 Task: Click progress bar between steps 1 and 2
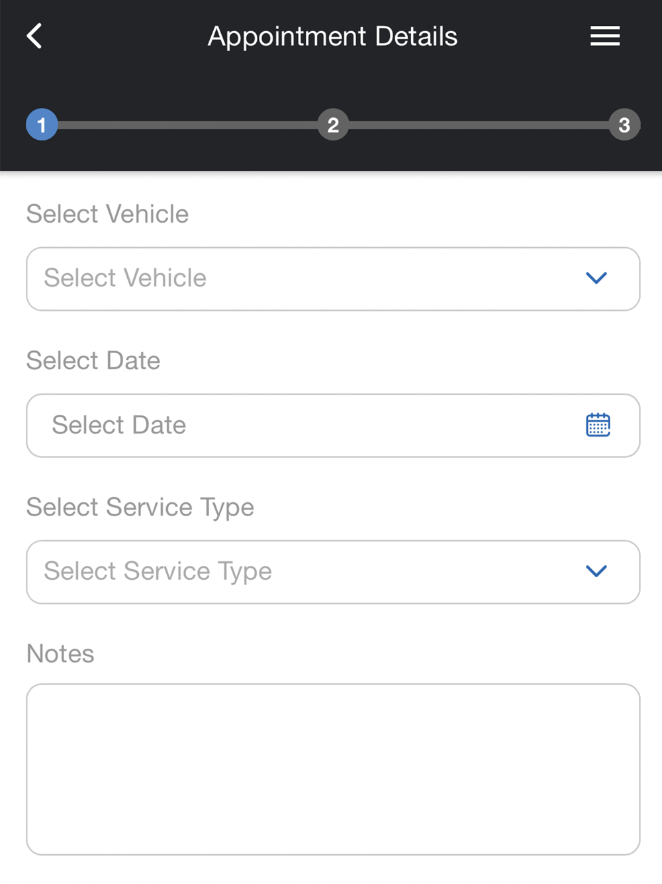(187, 125)
